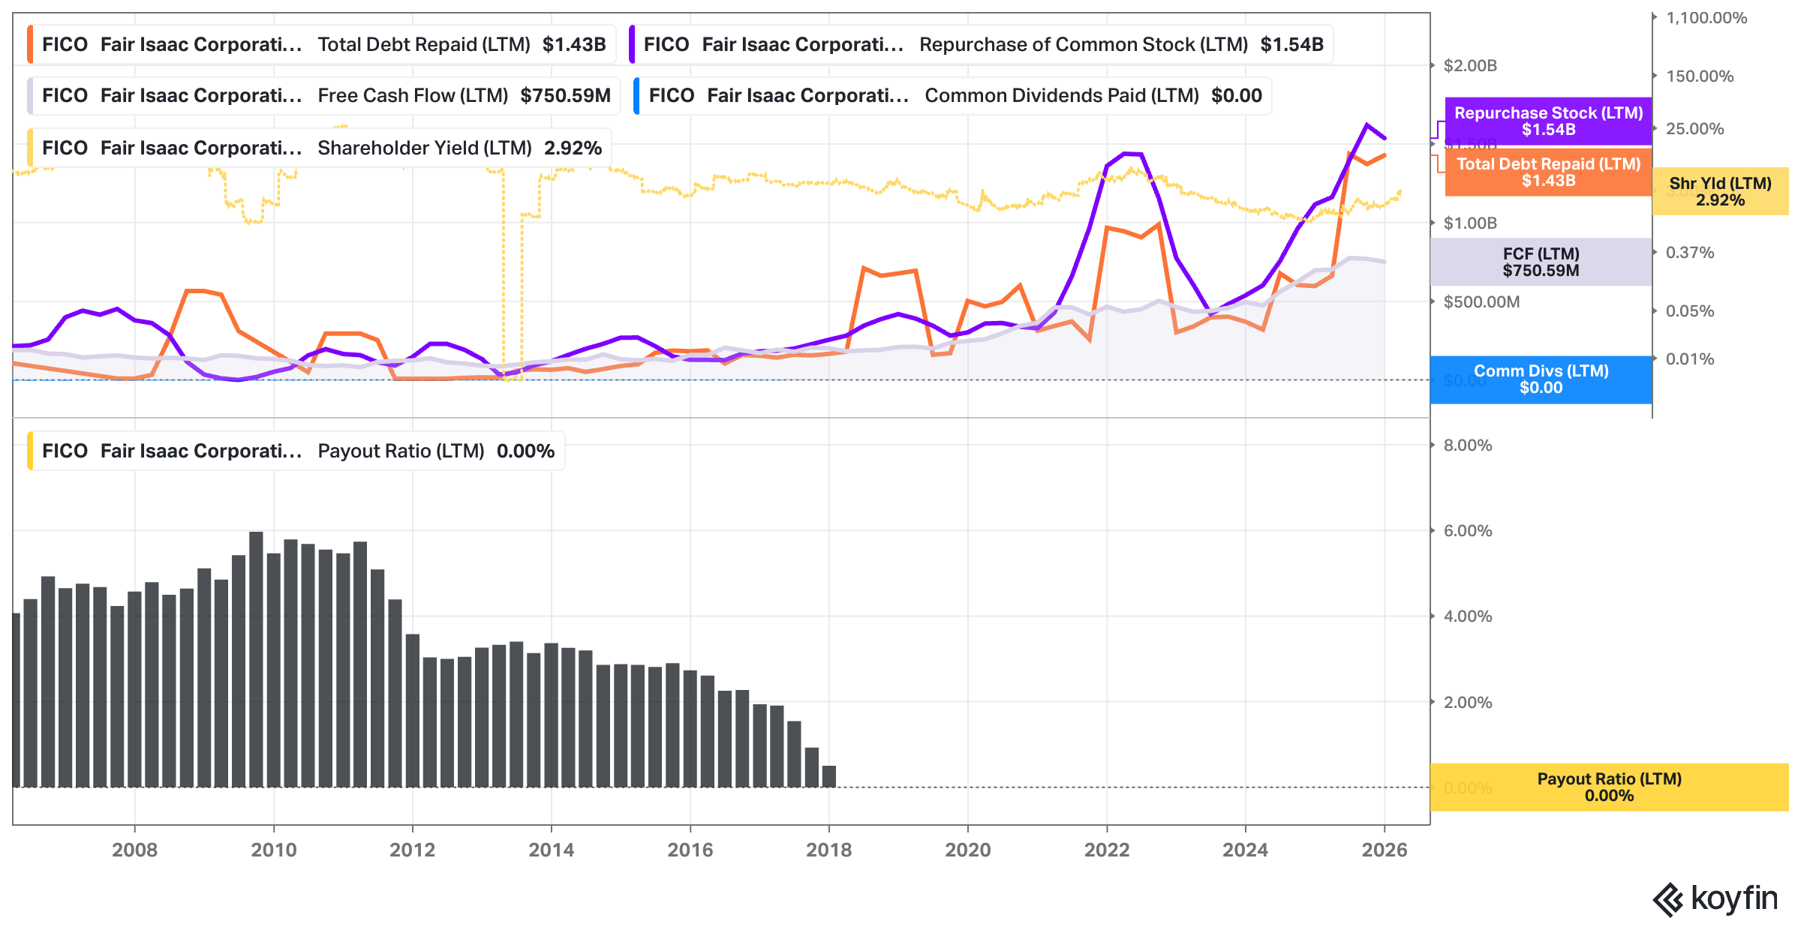Click the Payout Ratio (LTM) axis tag
This screenshot has height=930, width=1801.
tap(1609, 787)
